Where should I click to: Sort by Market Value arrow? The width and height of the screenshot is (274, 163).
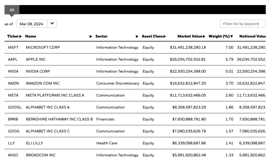[204, 36]
